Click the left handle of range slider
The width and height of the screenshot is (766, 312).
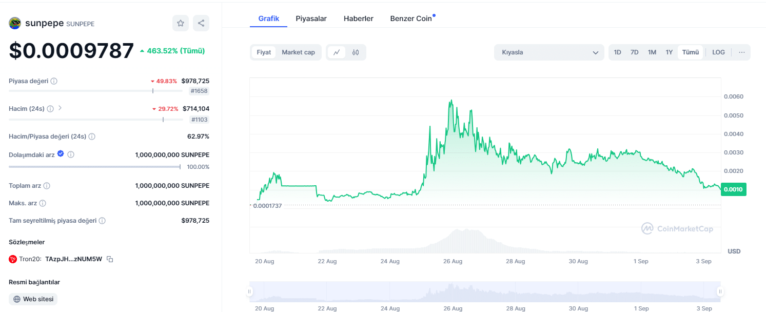pos(250,292)
